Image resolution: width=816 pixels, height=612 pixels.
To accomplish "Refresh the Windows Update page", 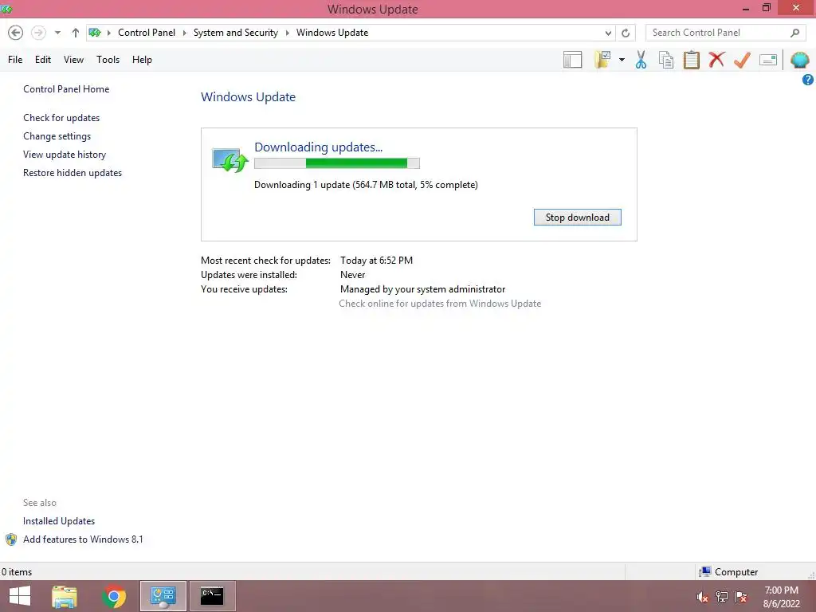I will (626, 33).
